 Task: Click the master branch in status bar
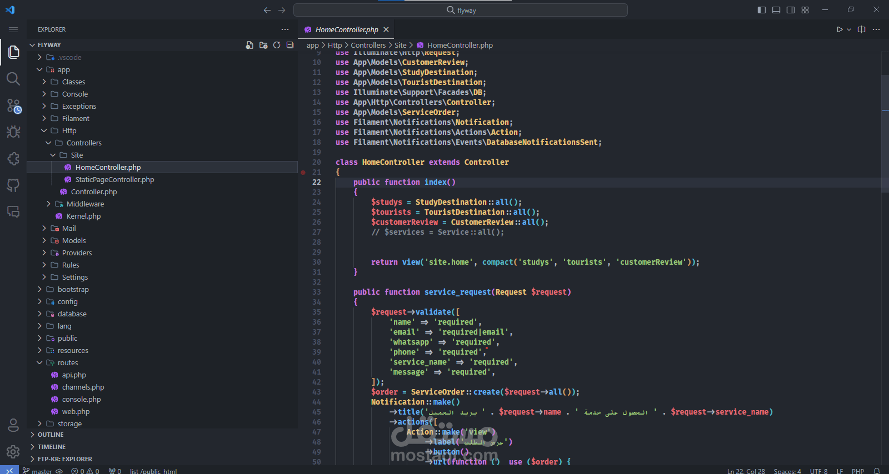(x=38, y=471)
